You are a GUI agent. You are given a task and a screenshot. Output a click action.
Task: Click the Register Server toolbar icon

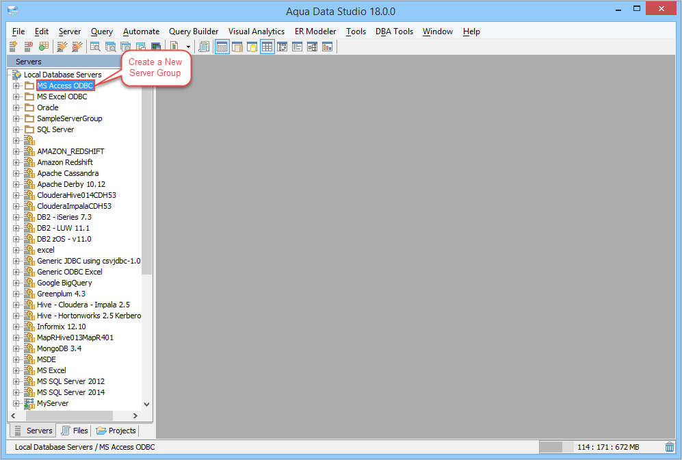(x=14, y=47)
